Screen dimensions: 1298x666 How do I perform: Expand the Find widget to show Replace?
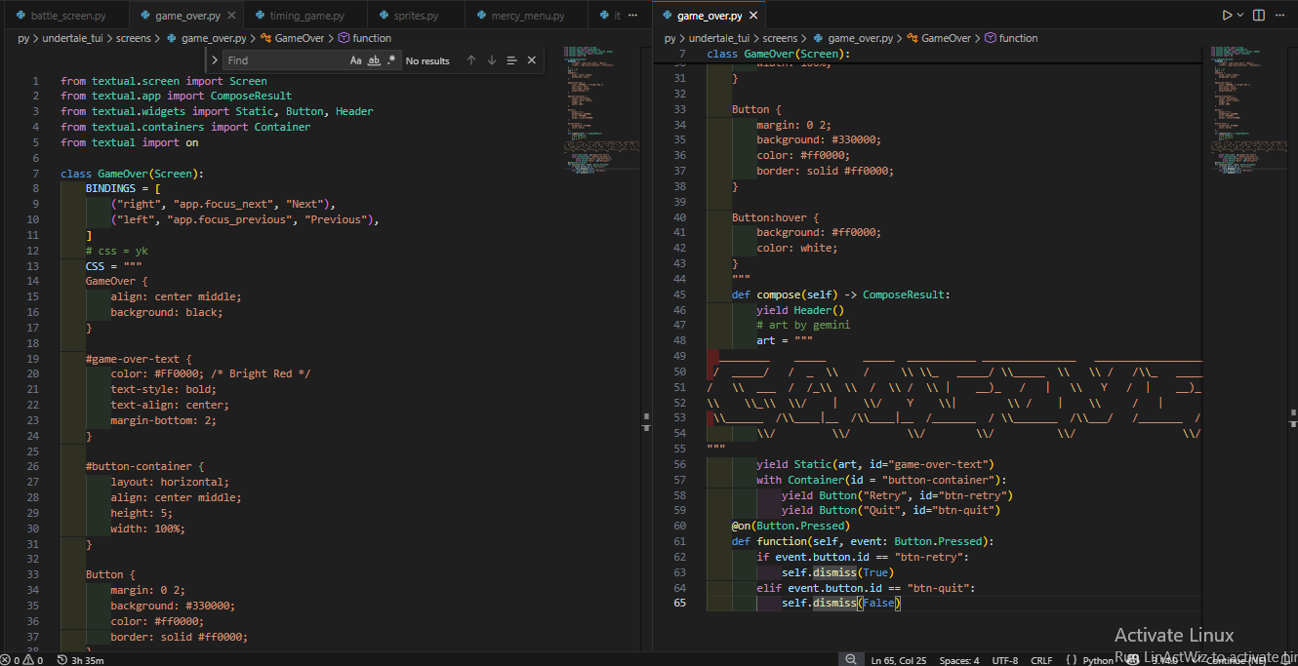(215, 60)
